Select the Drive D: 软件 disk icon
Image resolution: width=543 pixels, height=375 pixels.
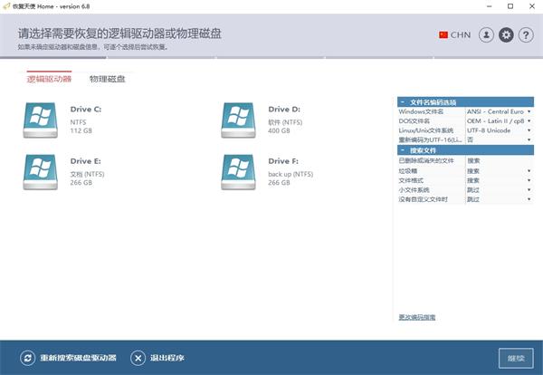238,118
